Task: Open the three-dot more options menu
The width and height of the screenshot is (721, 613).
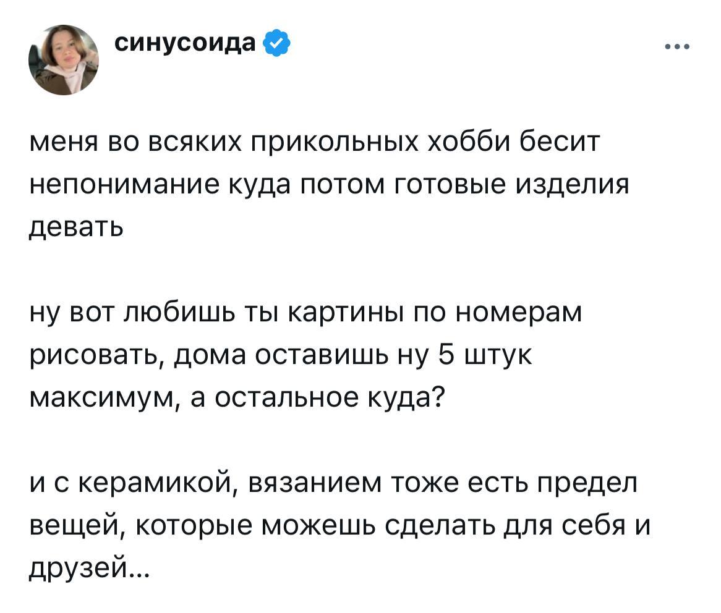Action: (677, 46)
